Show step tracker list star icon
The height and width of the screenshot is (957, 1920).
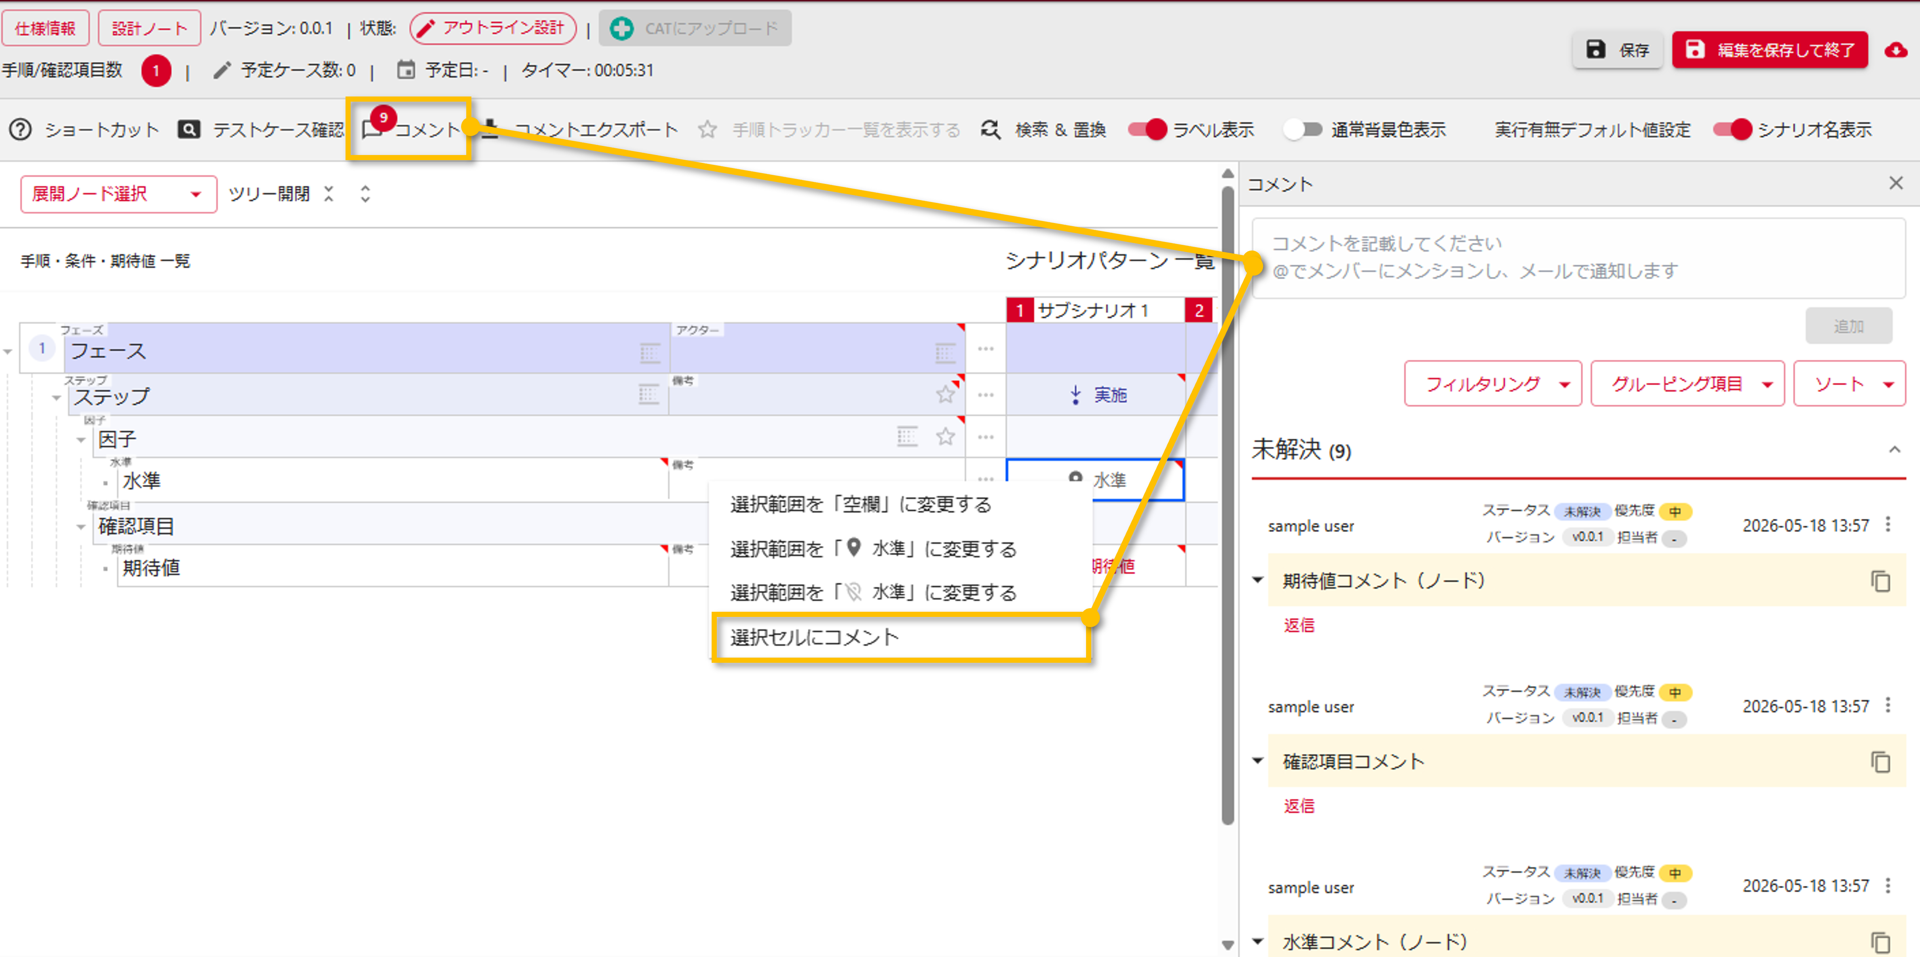[706, 130]
